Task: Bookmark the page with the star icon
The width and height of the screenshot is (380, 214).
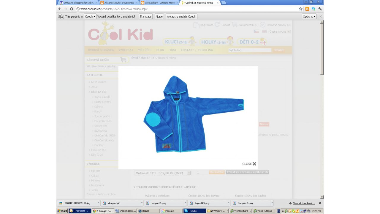Action: [301, 9]
